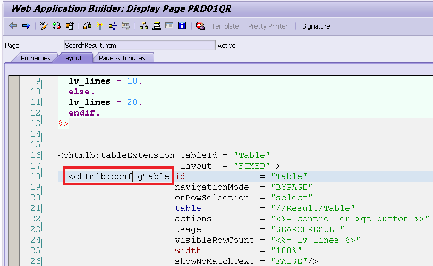
Task: Click the chtmlb:configTable tag text
Action: (119, 176)
